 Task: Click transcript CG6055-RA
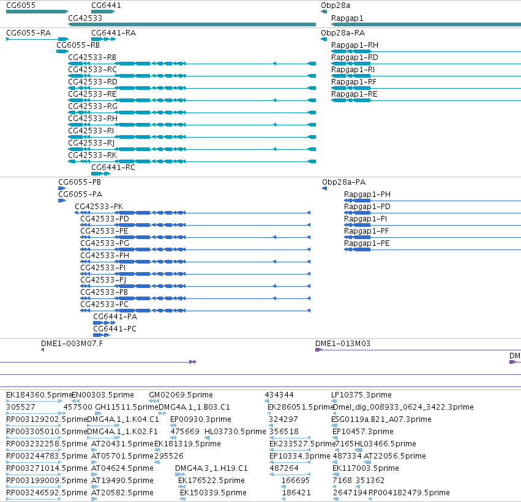click(x=29, y=33)
